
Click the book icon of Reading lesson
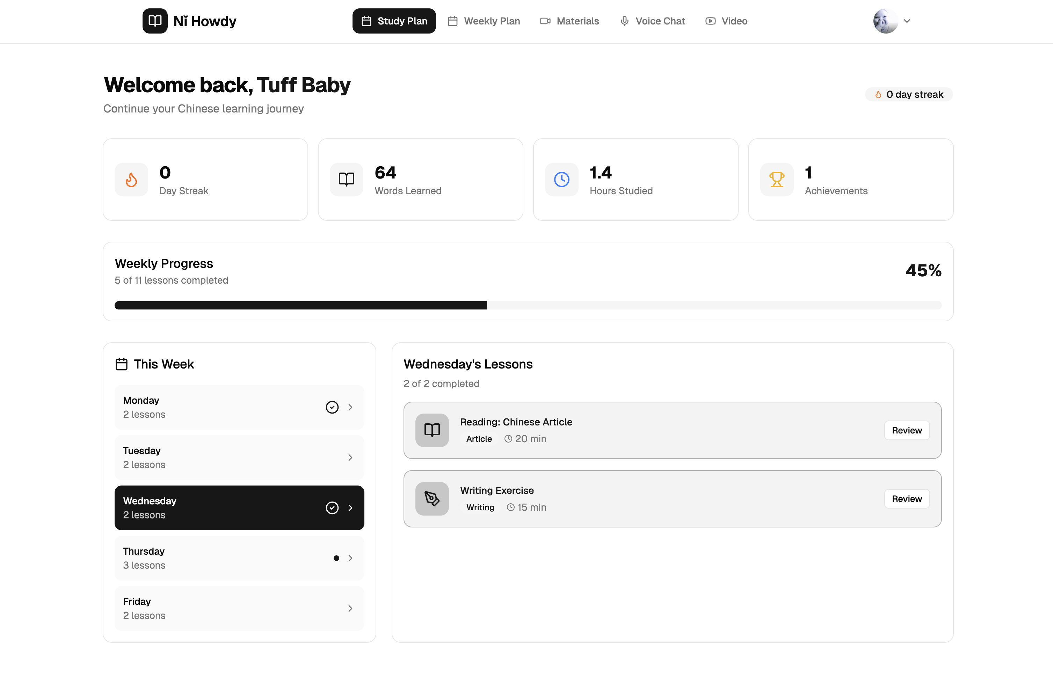click(x=432, y=430)
